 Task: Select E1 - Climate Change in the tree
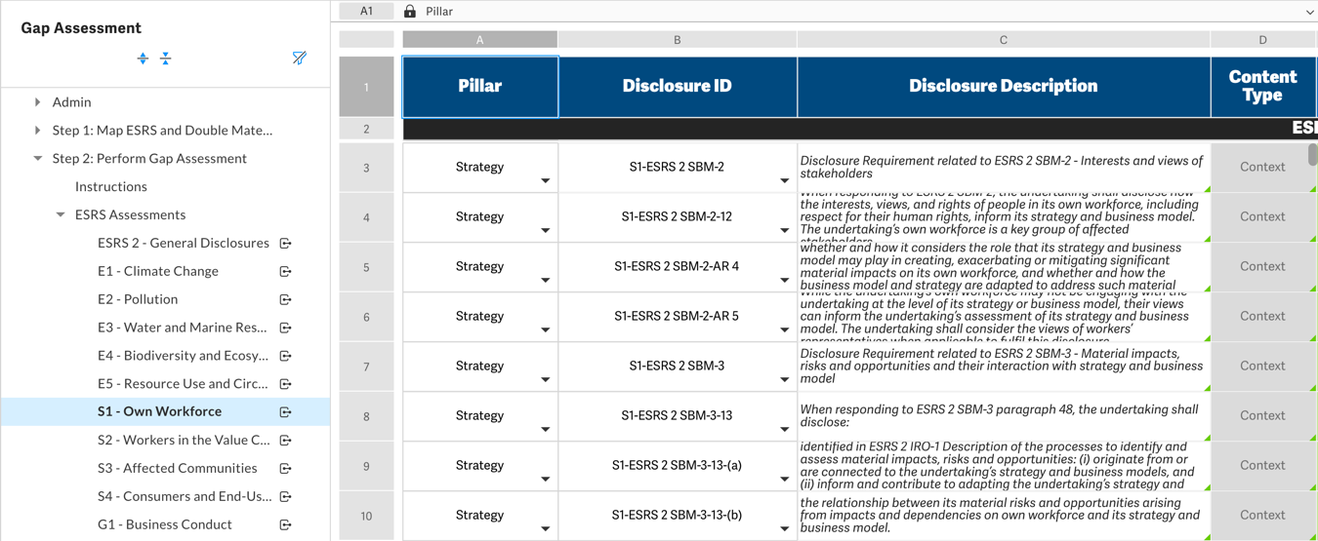[158, 271]
